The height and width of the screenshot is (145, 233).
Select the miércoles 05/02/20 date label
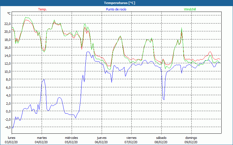coord(71,140)
